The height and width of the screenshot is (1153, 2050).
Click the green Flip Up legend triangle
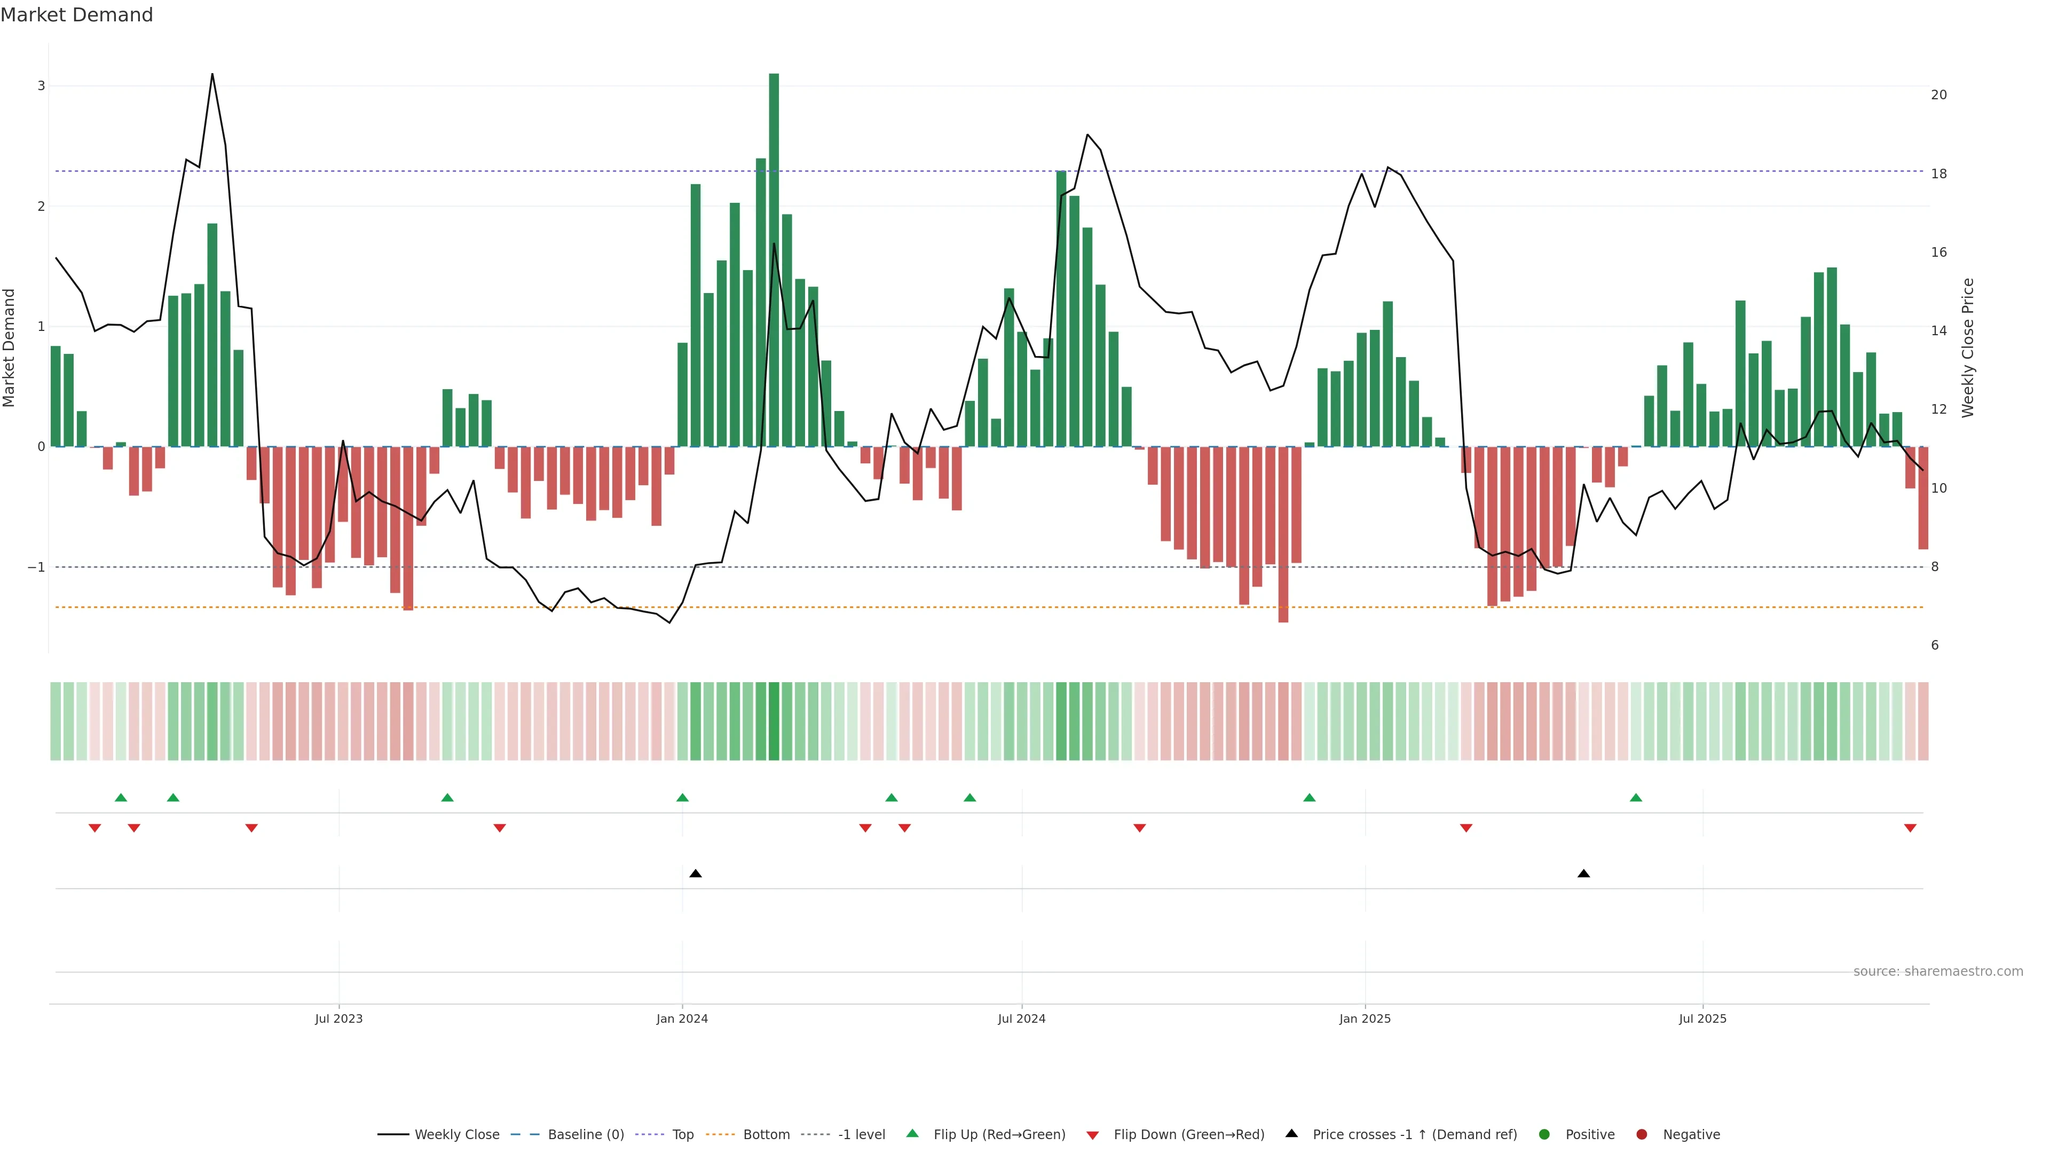point(913,1133)
